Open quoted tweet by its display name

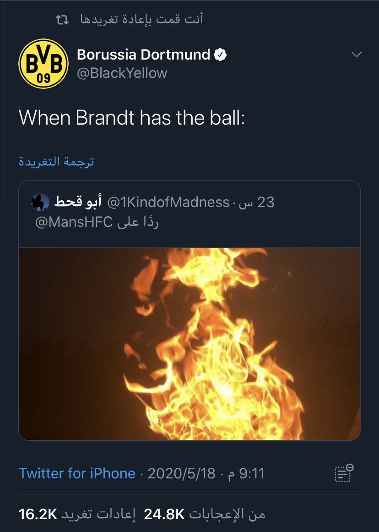tap(78, 202)
